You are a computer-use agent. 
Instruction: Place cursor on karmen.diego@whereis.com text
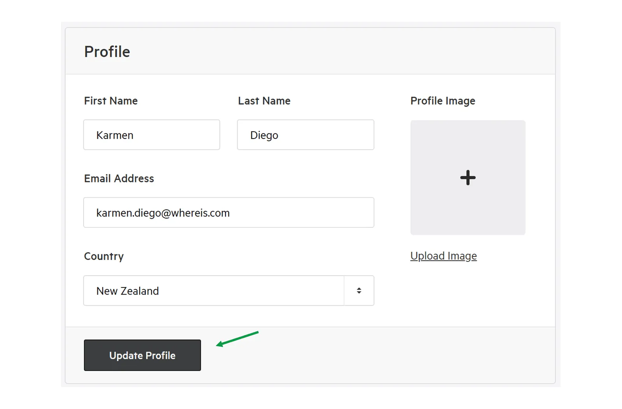pyautogui.click(x=163, y=213)
